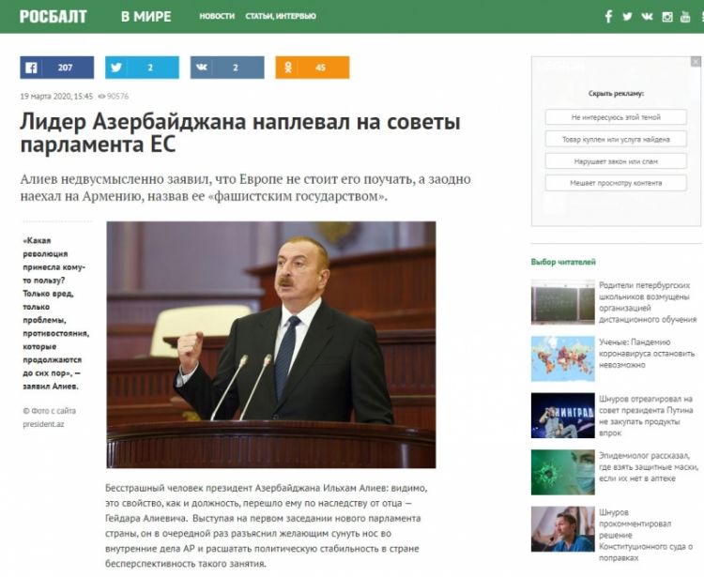Click the РОСБАЛТ logo

click(x=54, y=16)
